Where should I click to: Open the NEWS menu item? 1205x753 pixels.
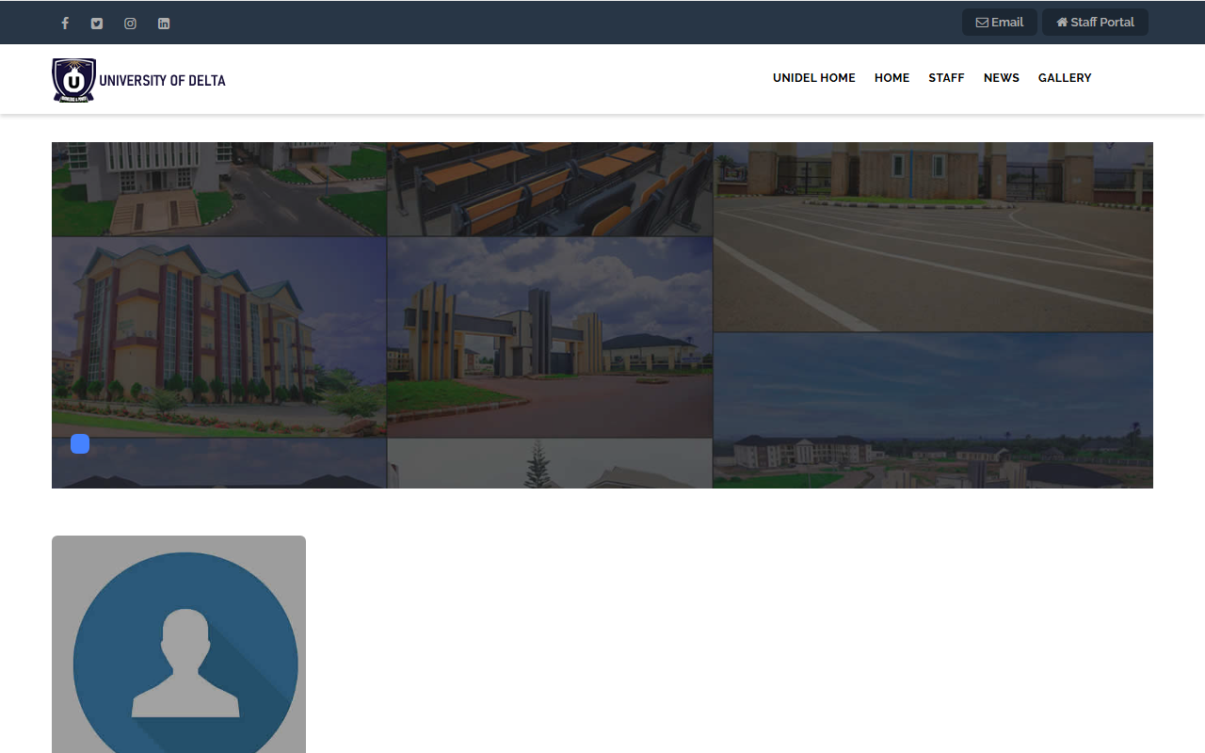click(x=1002, y=78)
